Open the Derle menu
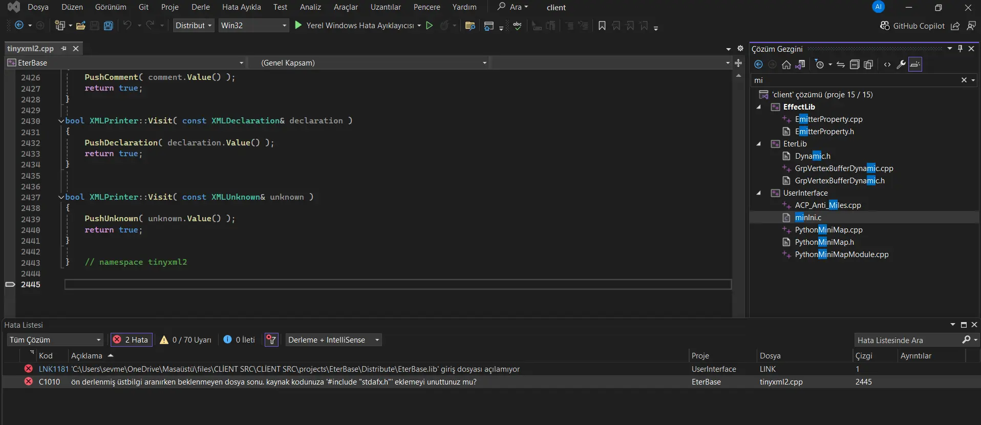Screen dimensions: 981x425 click(x=201, y=7)
